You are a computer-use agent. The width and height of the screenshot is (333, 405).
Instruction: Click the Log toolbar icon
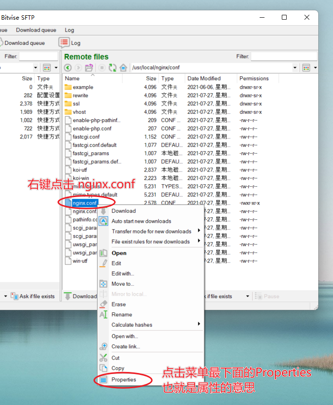pos(64,42)
